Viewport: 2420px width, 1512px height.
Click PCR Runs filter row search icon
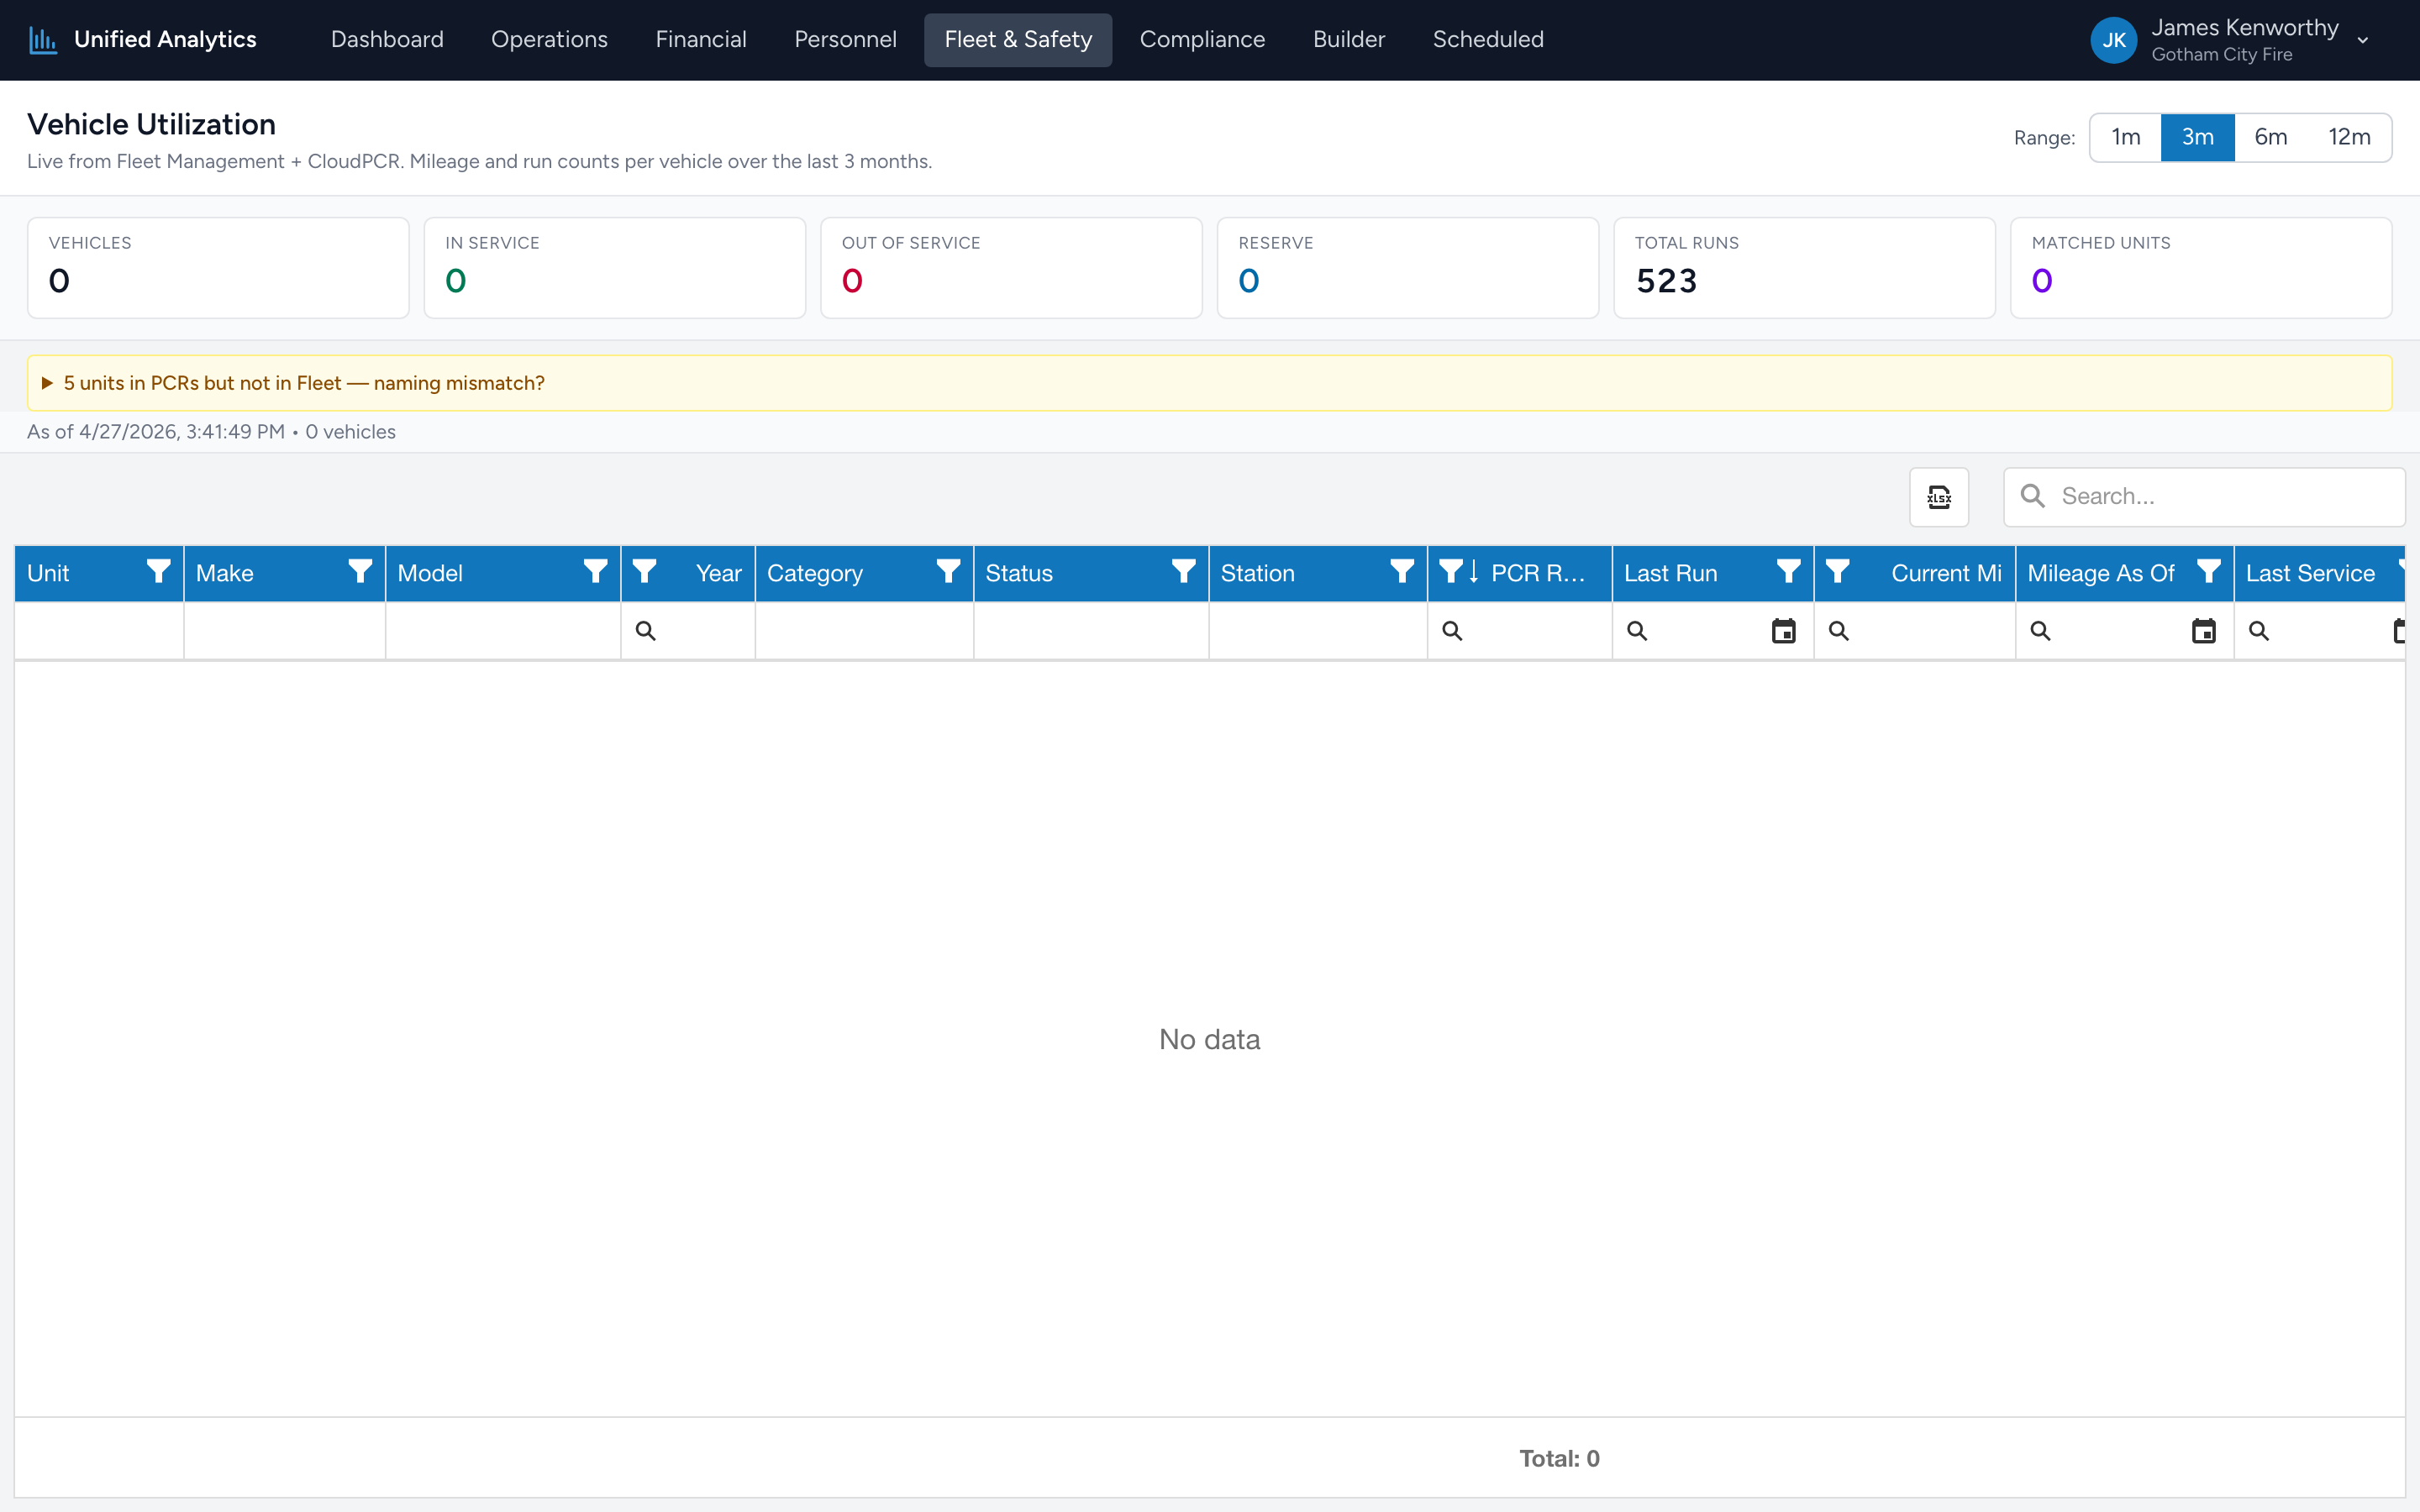point(1452,631)
